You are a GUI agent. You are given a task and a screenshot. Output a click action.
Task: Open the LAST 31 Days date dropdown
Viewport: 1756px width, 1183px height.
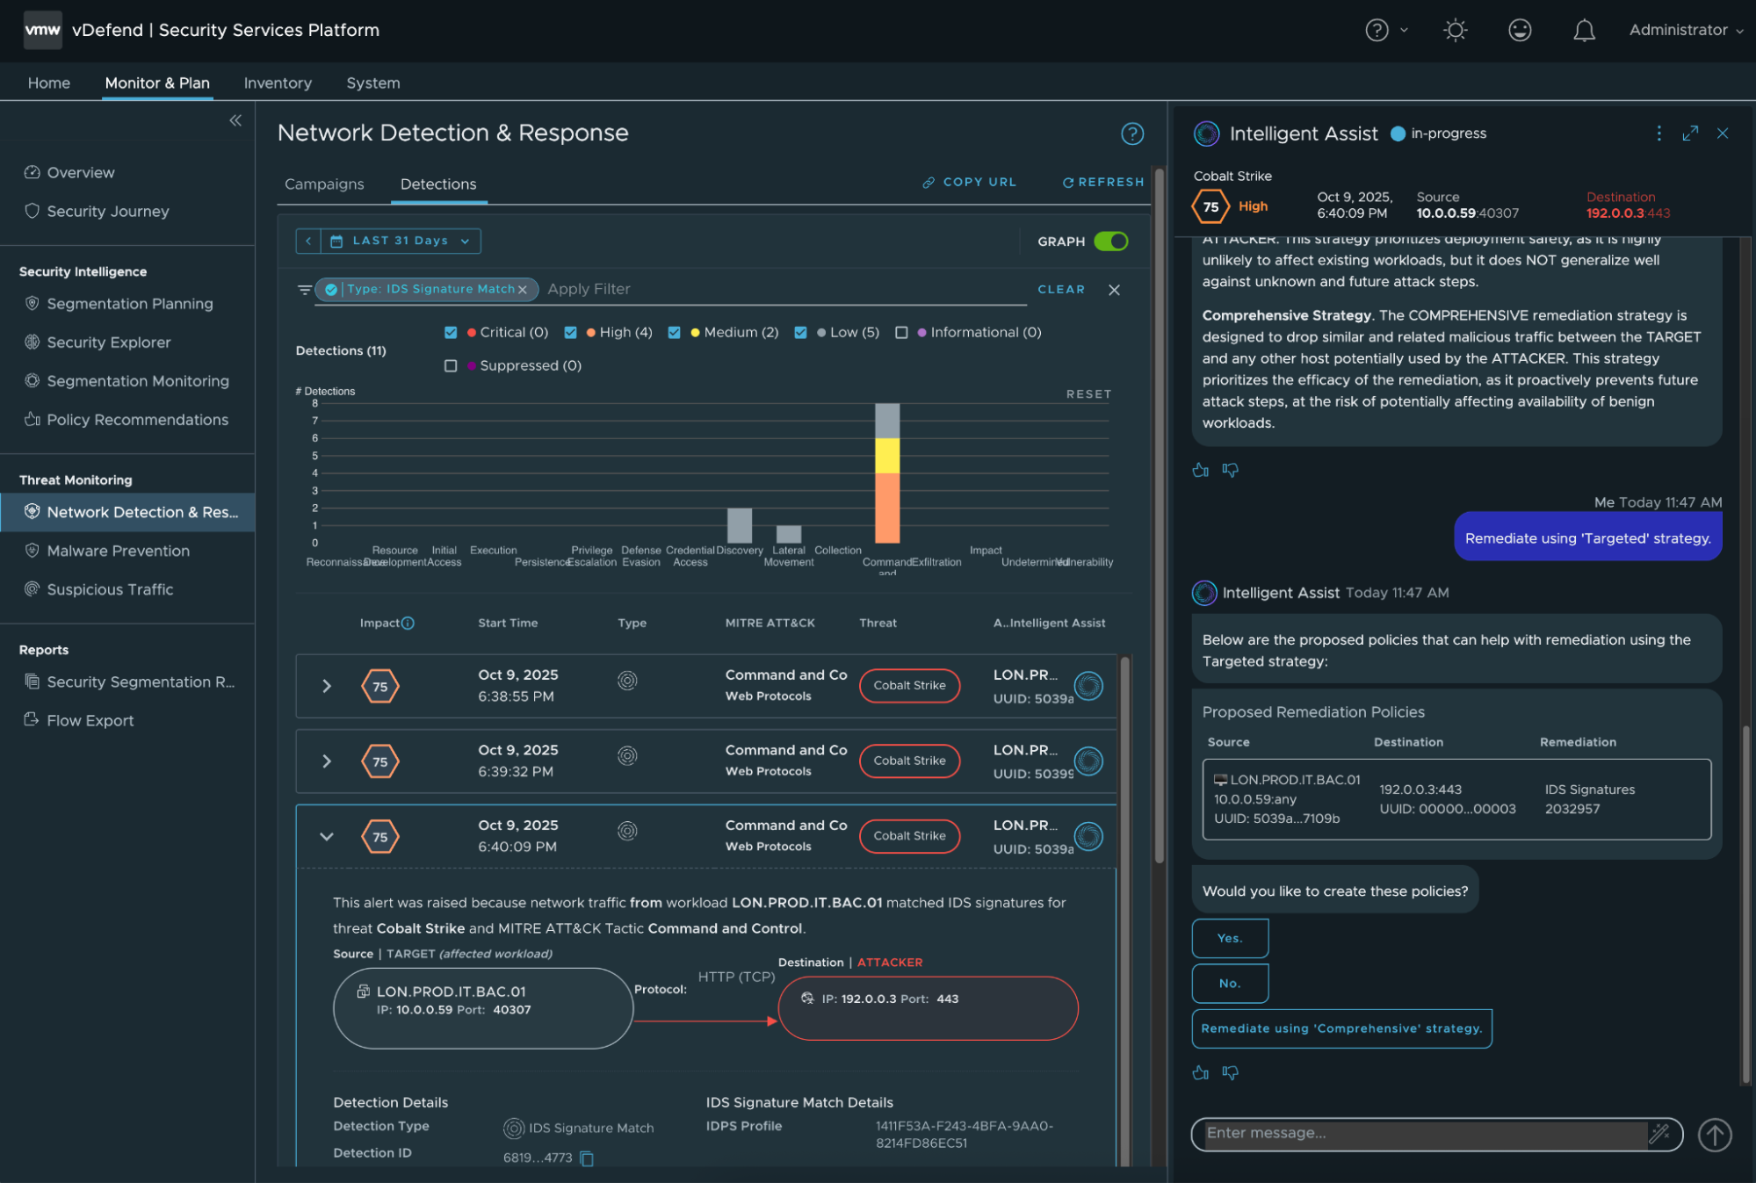(401, 241)
